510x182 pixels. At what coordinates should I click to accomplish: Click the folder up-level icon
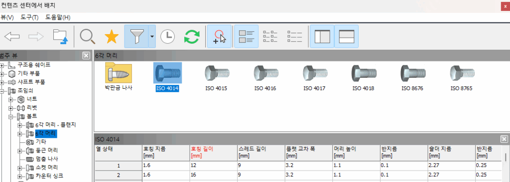tap(60, 37)
